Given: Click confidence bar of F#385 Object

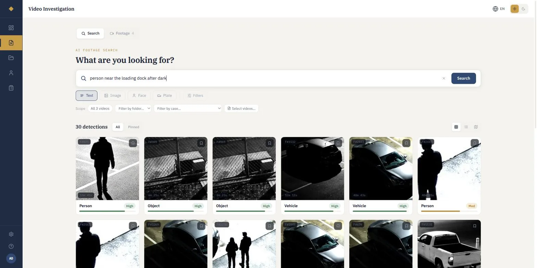Looking at the screenshot, I should point(175,211).
